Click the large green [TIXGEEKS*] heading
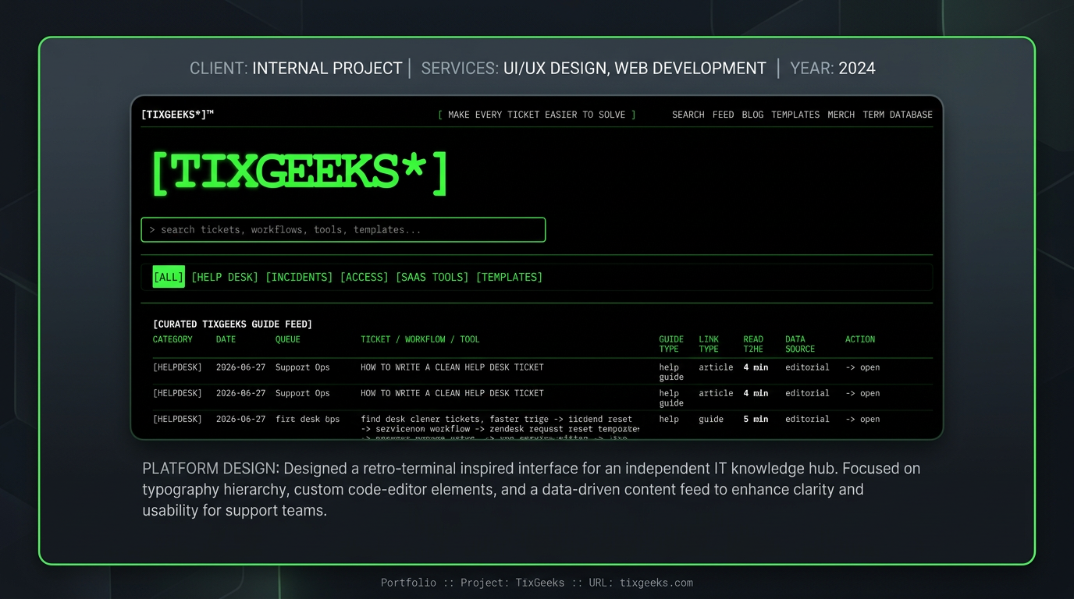This screenshot has width=1074, height=599. pyautogui.click(x=299, y=172)
